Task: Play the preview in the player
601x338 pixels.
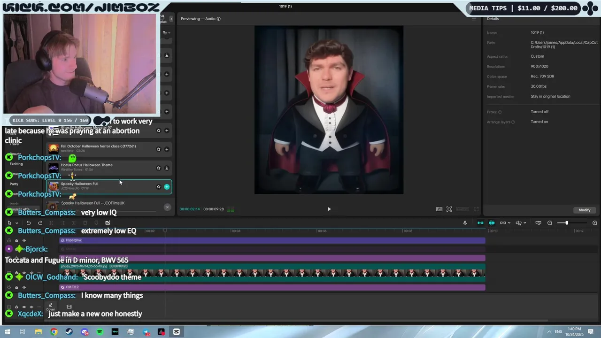Action: [329, 209]
